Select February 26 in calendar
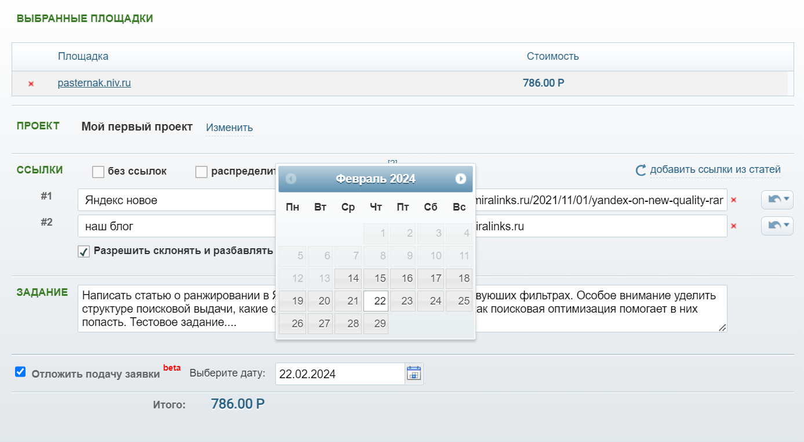Viewport: 804px width, 442px height. (x=292, y=324)
